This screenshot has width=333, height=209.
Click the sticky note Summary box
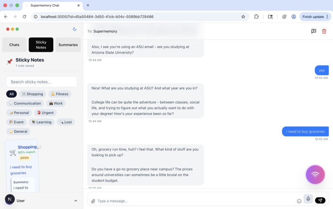tap(22, 185)
